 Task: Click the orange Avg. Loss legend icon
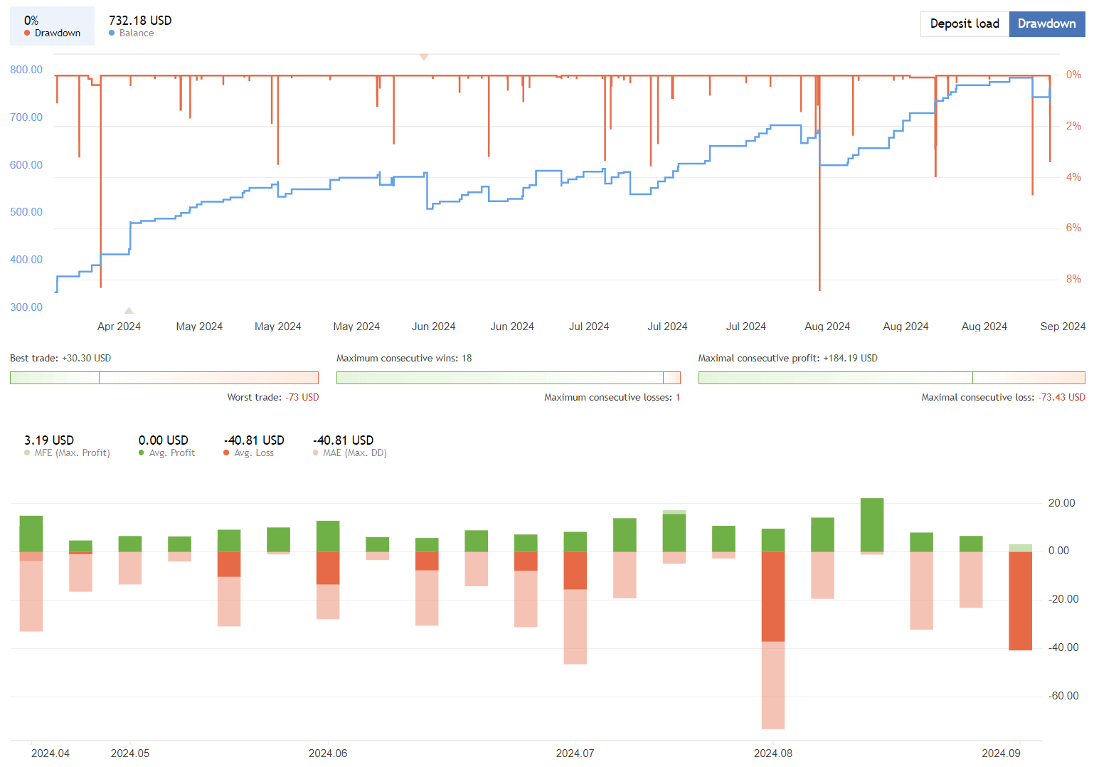tap(225, 453)
